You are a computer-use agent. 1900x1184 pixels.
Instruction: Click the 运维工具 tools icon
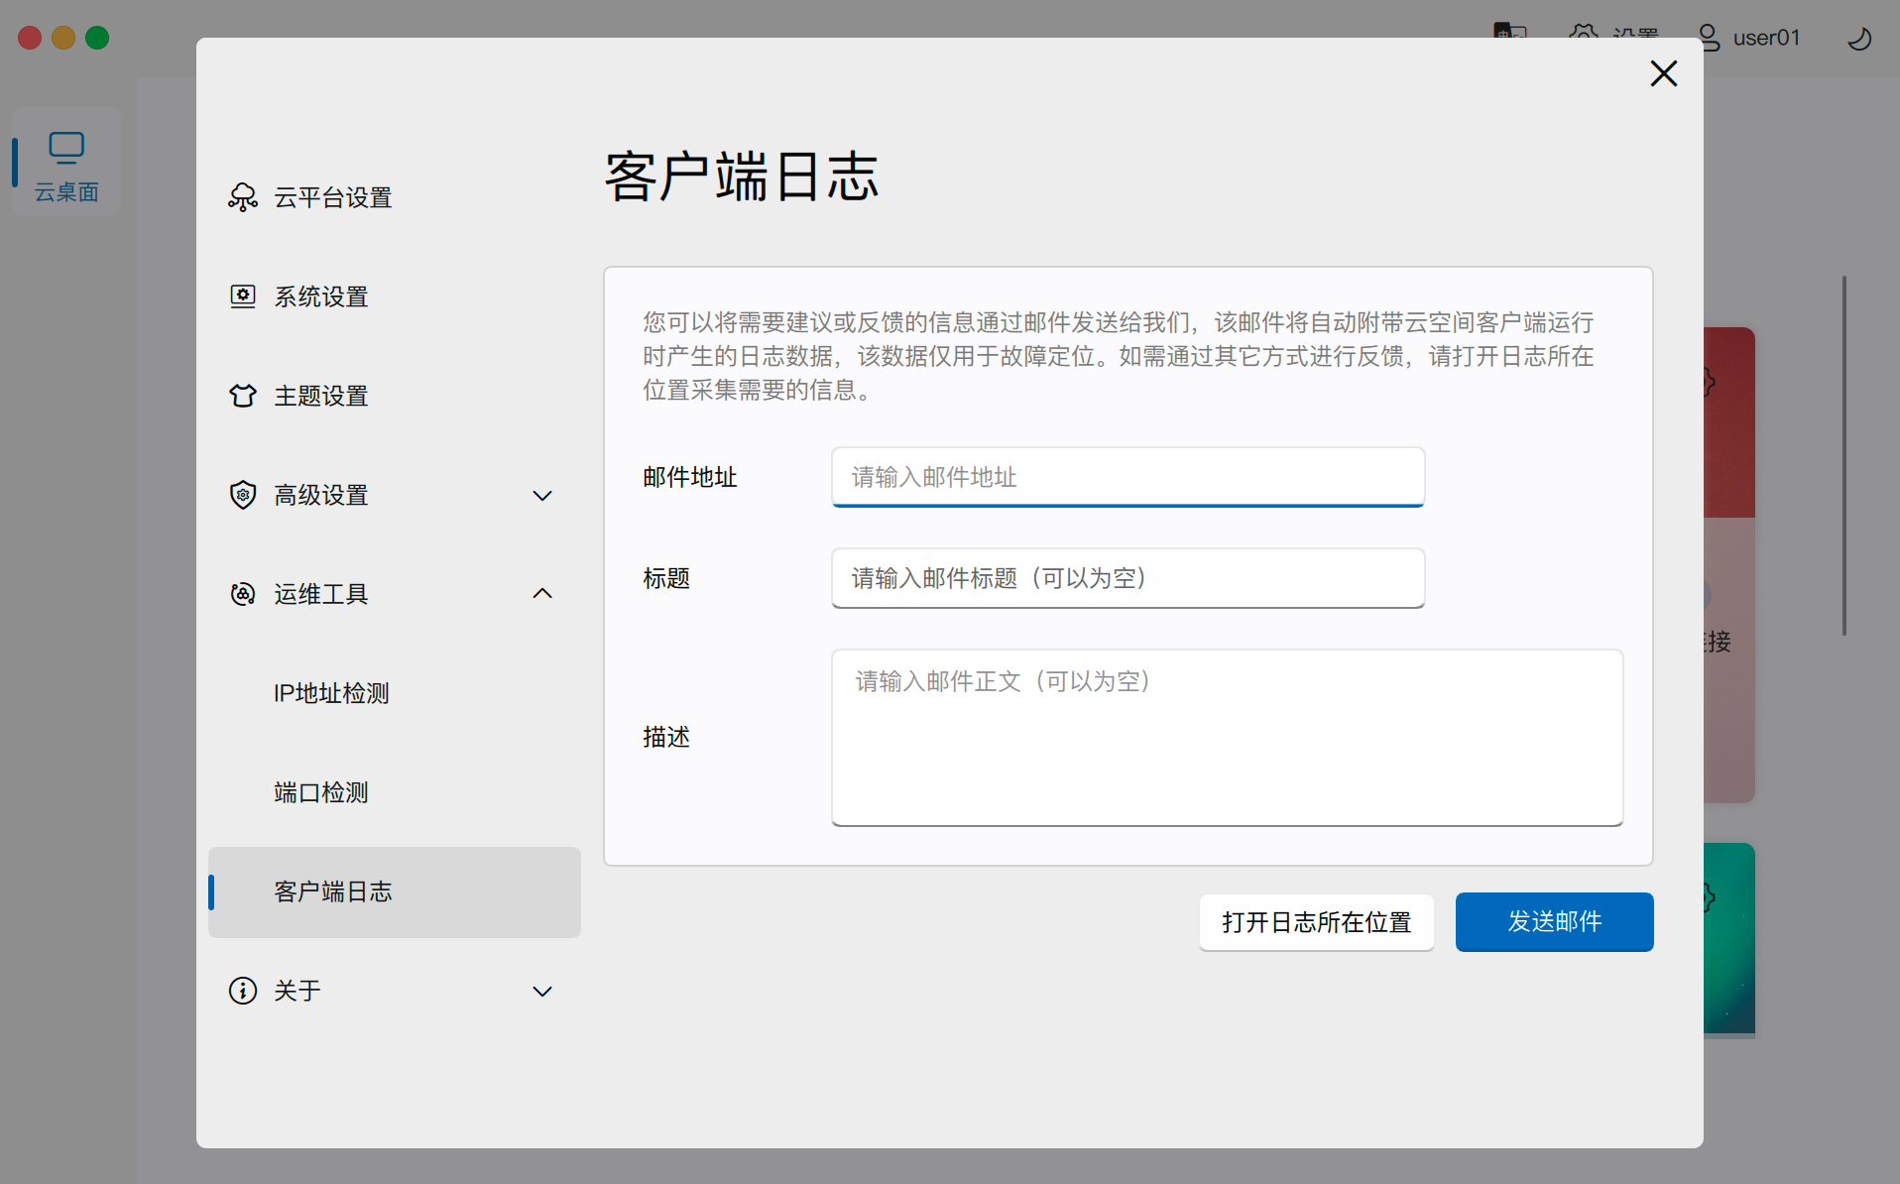pyautogui.click(x=243, y=594)
